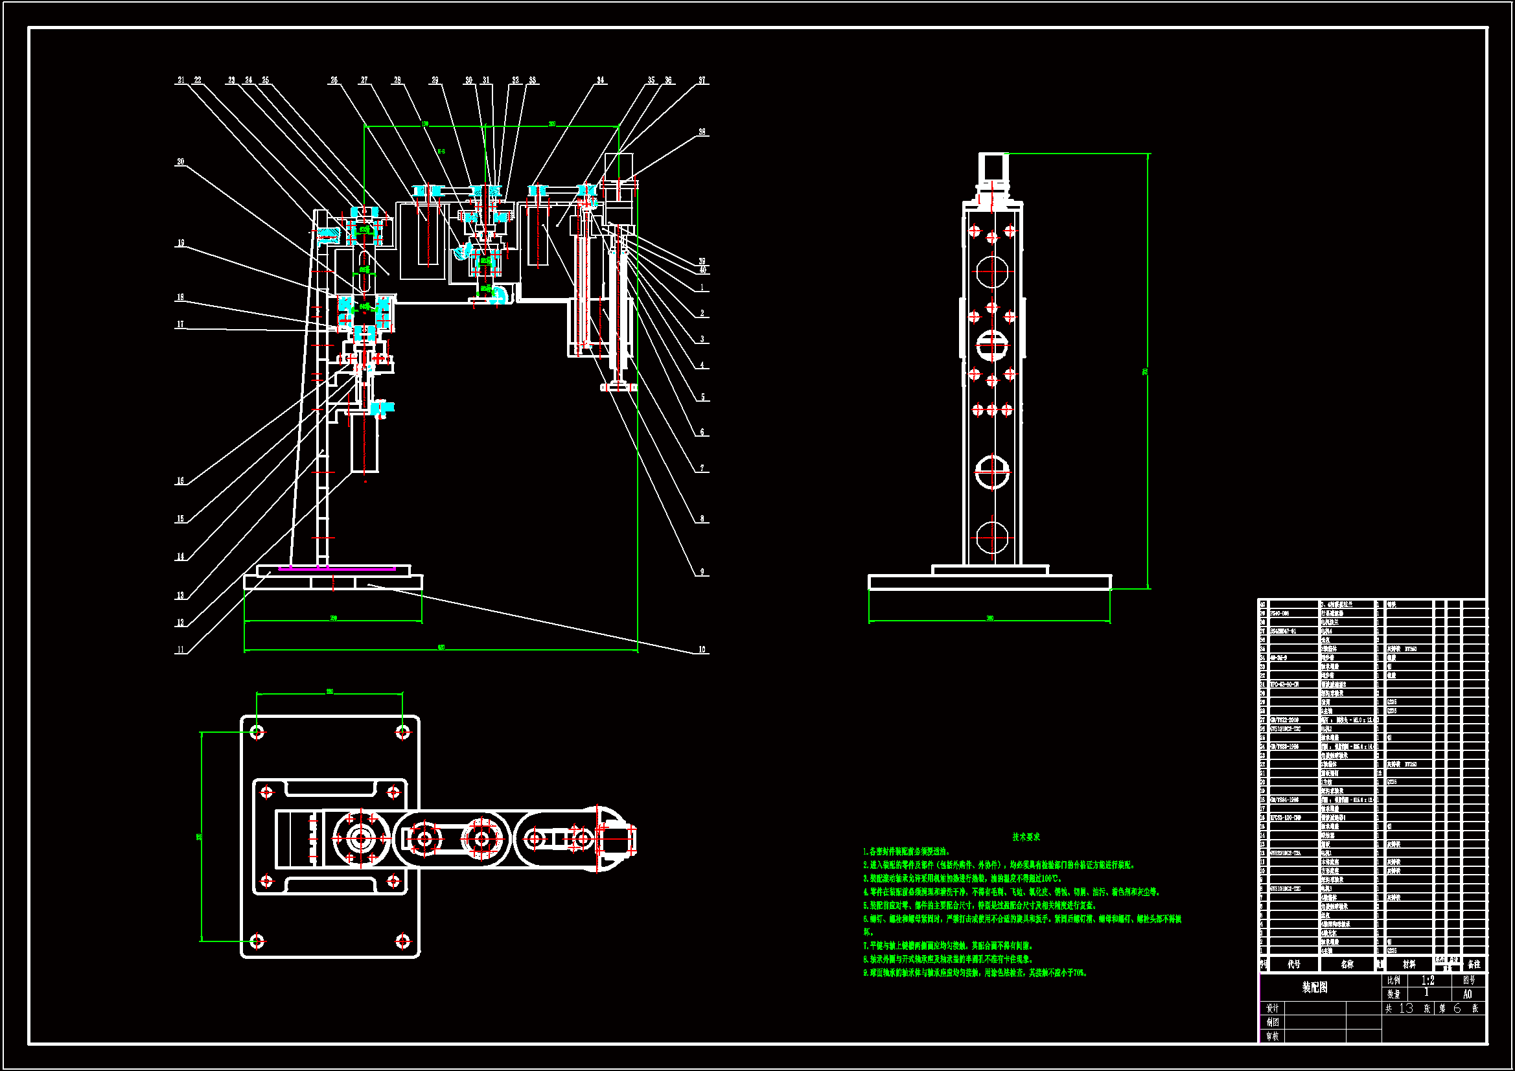Screen dimensions: 1515x1071
Task: Click callout number 9 on right side
Action: 702,572
